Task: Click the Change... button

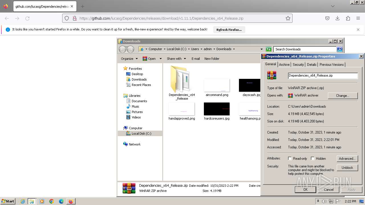Action: coord(342,96)
